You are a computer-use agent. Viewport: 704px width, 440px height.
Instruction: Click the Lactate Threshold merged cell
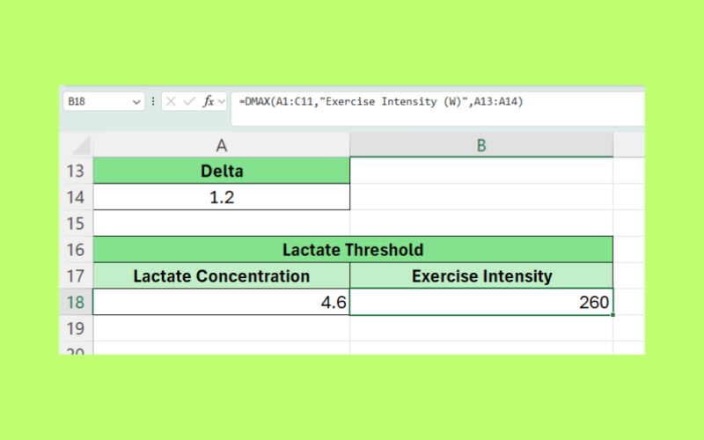353,250
